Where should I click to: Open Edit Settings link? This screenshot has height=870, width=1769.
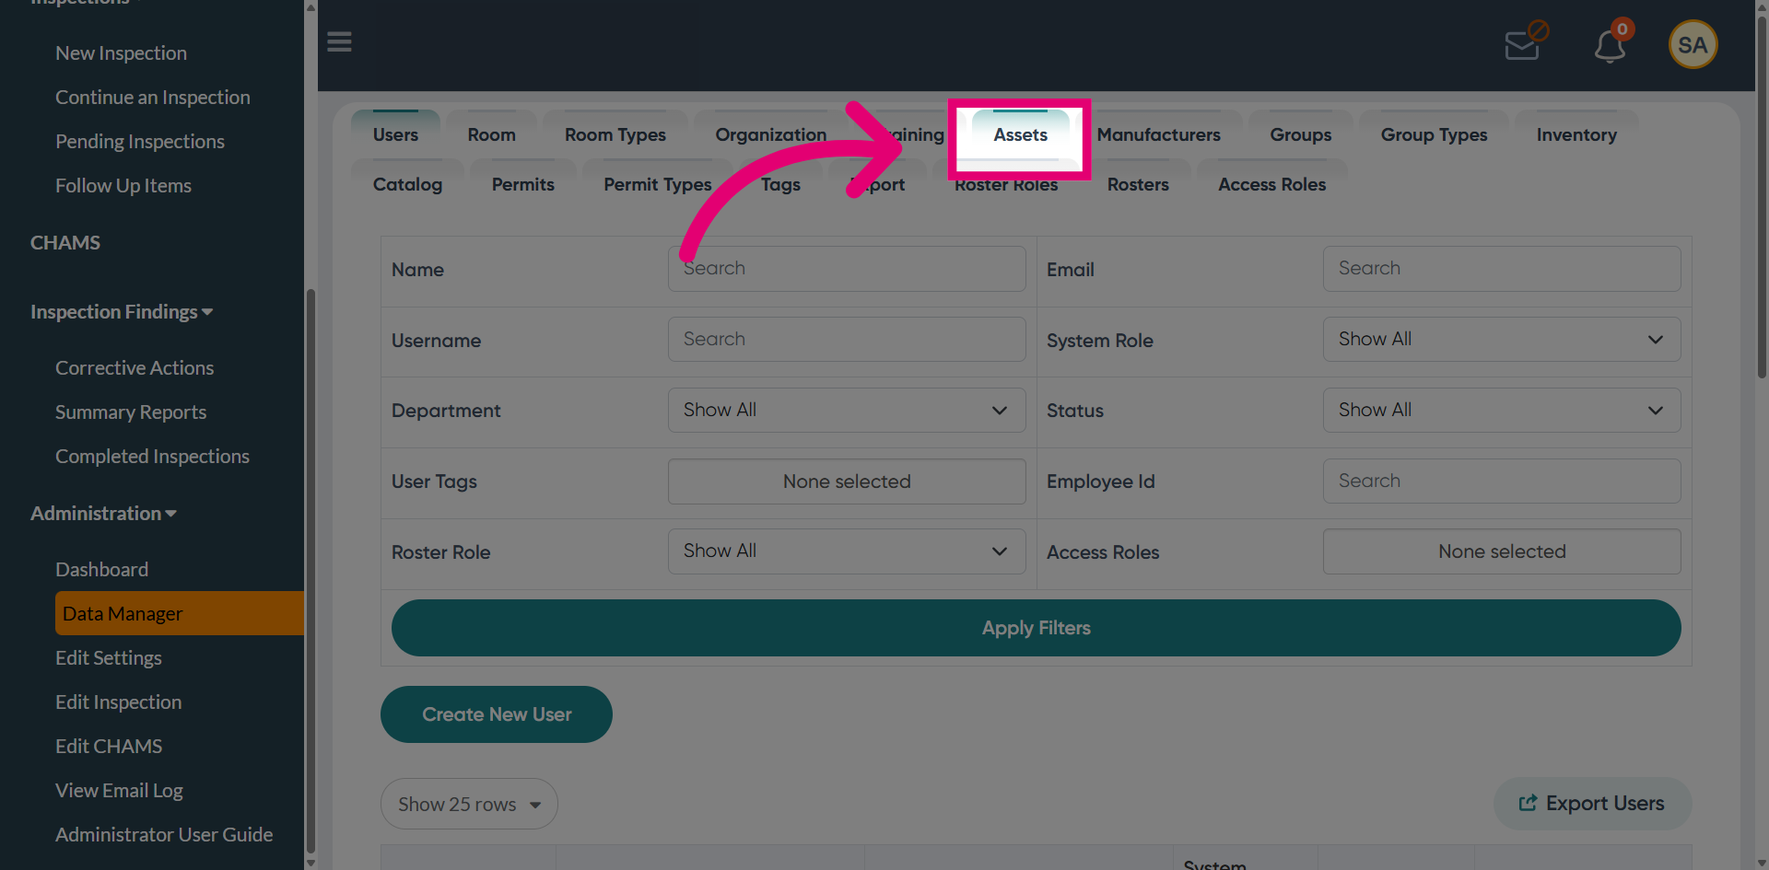[x=109, y=658]
